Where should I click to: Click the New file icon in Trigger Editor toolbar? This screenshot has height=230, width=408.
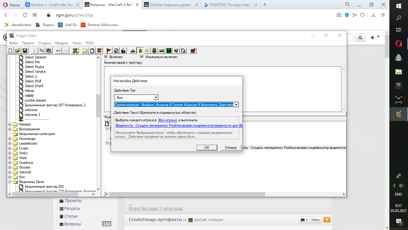10,51
